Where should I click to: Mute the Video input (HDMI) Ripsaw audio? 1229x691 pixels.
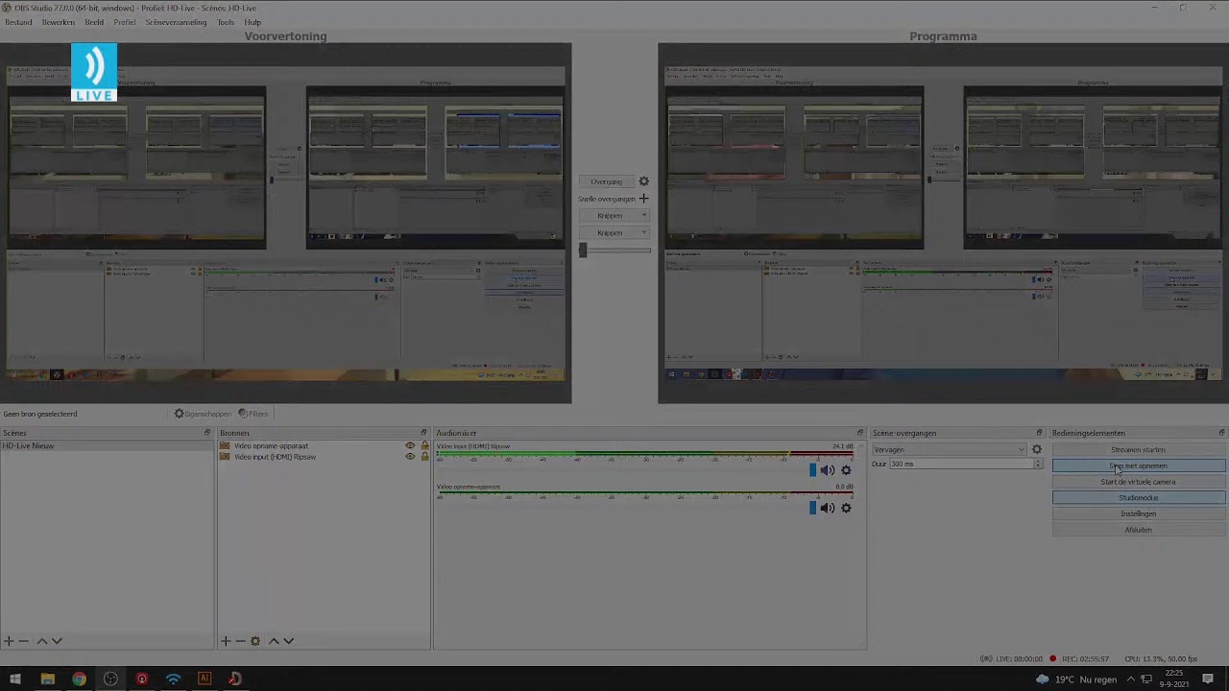coord(827,470)
